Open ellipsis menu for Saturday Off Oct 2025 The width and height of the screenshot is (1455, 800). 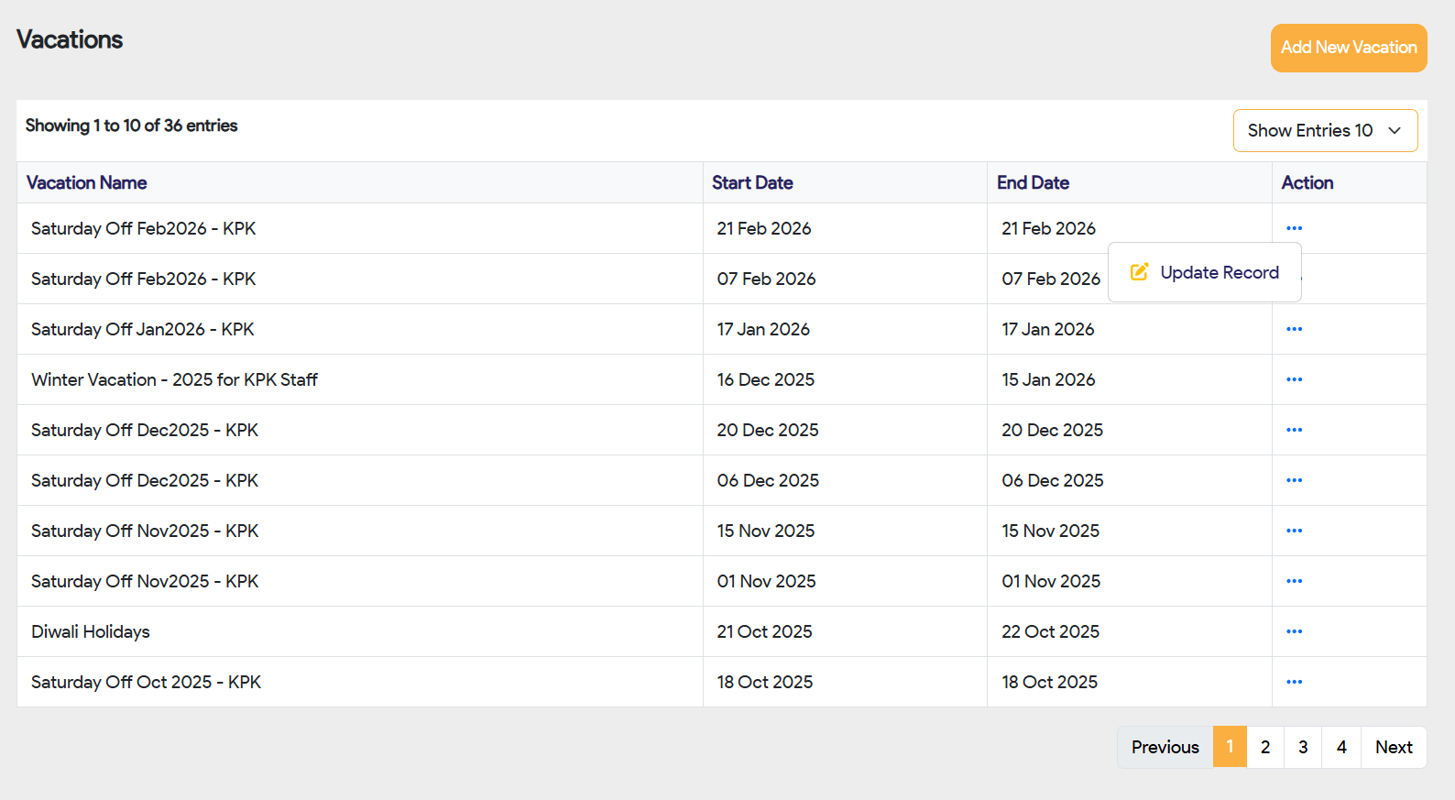click(1294, 682)
